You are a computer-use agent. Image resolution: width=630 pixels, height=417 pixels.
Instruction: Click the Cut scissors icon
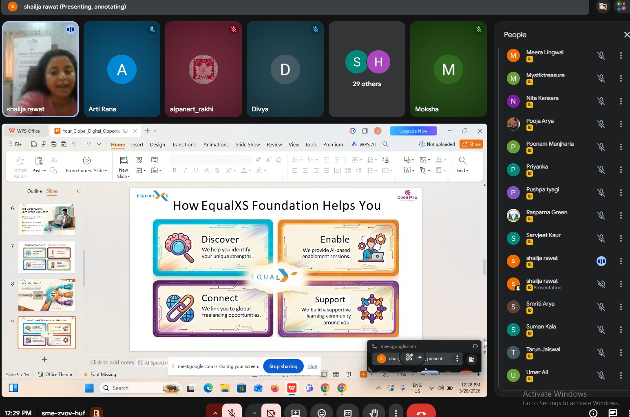coord(53,160)
